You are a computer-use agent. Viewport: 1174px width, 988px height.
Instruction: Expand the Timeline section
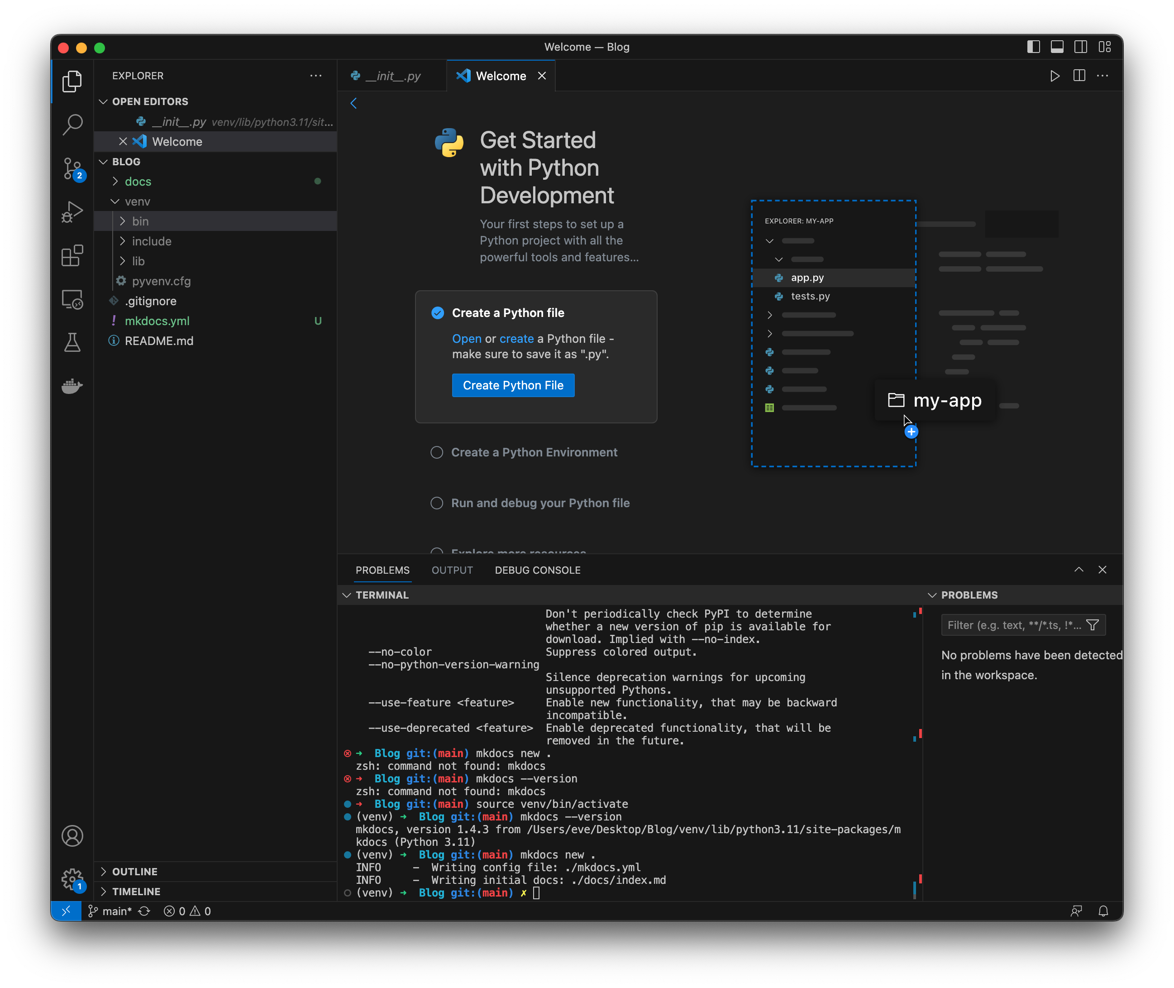(215, 892)
